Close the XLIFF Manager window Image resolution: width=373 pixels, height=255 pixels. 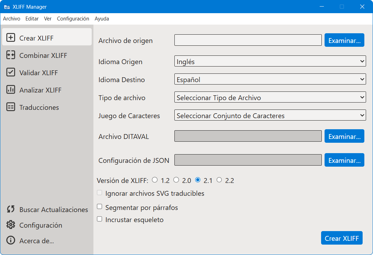[362, 7]
